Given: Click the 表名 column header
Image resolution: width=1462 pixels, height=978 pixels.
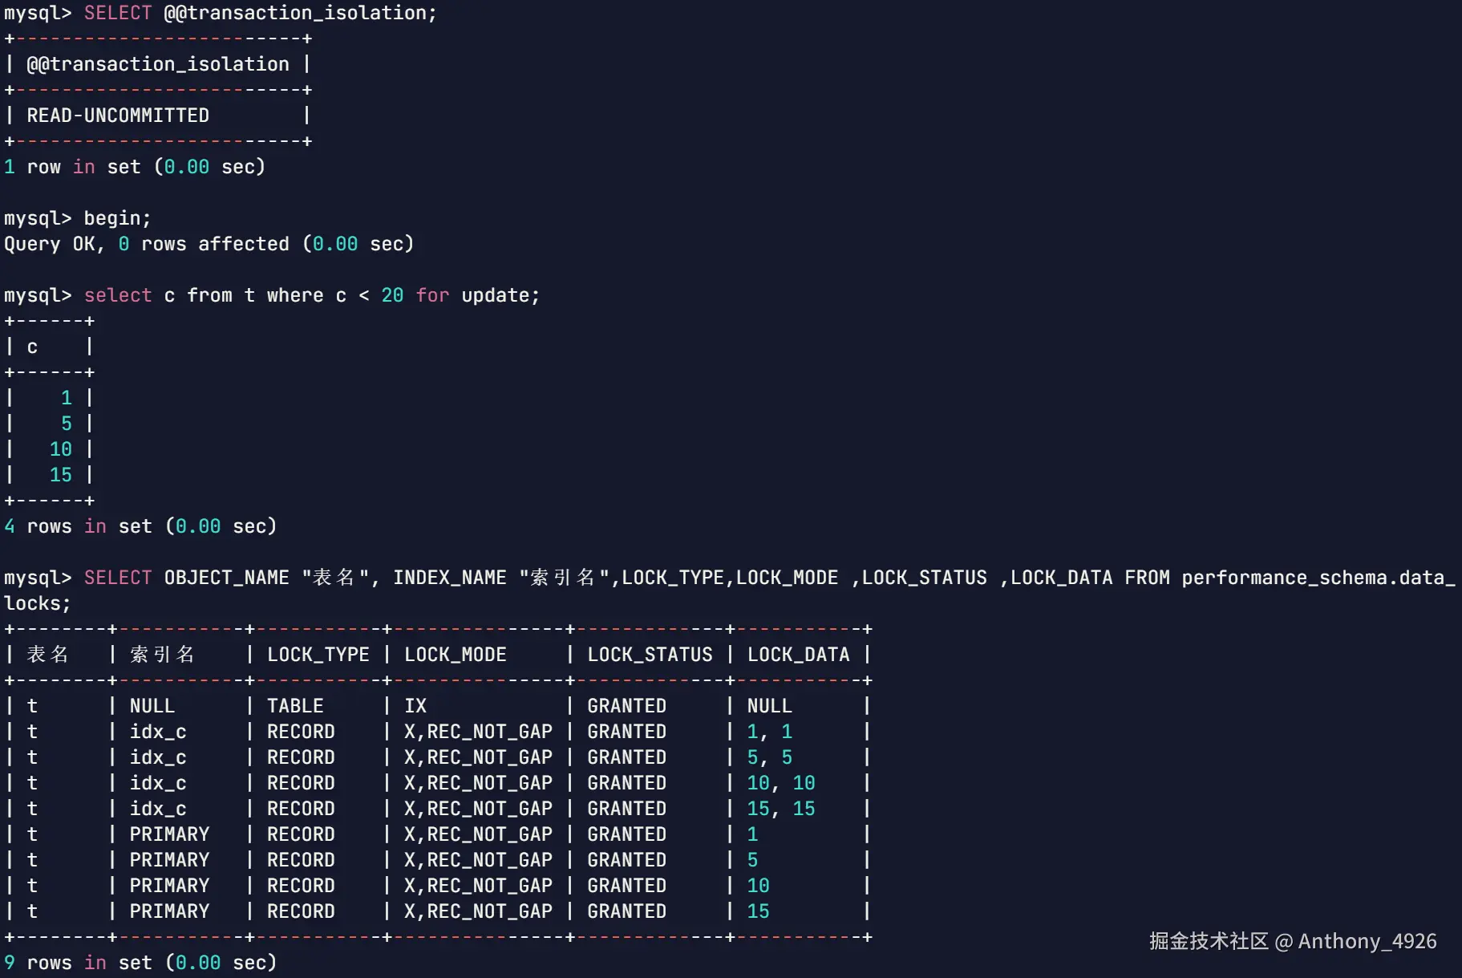Looking at the screenshot, I should [x=48, y=655].
